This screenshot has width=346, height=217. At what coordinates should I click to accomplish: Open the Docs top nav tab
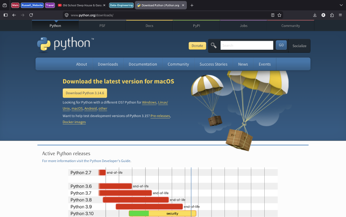pyautogui.click(x=149, y=26)
